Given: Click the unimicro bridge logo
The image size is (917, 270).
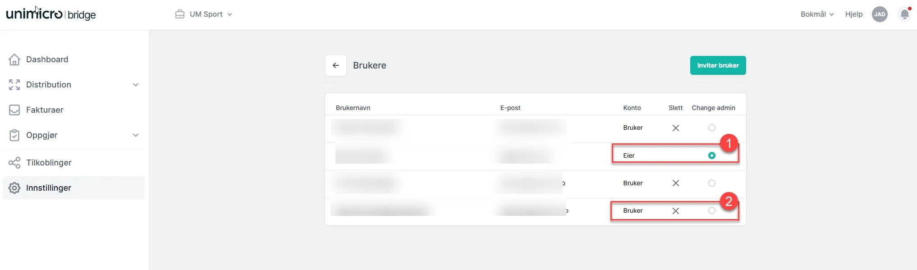Looking at the screenshot, I should click(51, 14).
